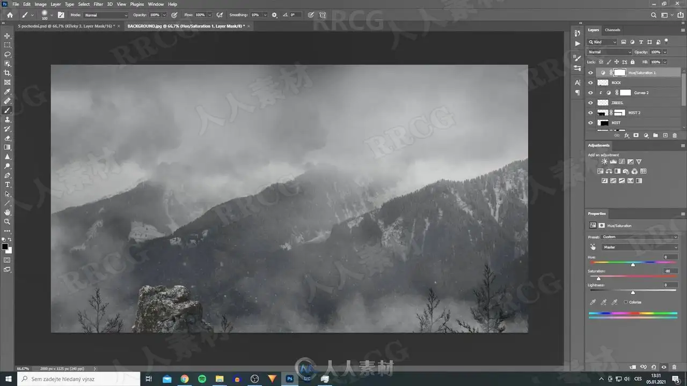Select the Zoom tool
687x386 pixels.
click(x=8, y=221)
